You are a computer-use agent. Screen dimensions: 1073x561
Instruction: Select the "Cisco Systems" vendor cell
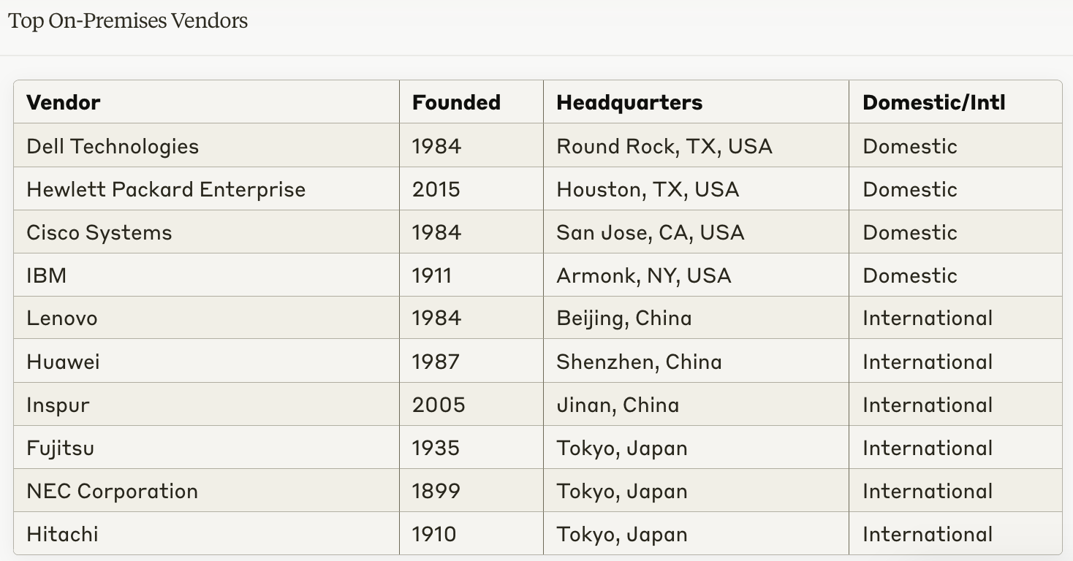tap(207, 232)
